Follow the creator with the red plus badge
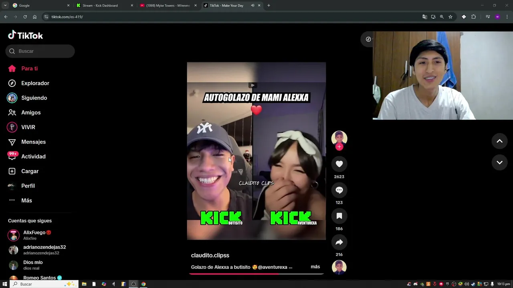The width and height of the screenshot is (513, 288). (x=339, y=147)
